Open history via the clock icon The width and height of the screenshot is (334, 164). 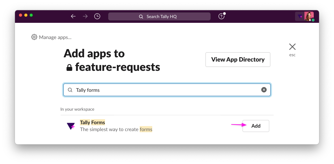[x=97, y=16]
